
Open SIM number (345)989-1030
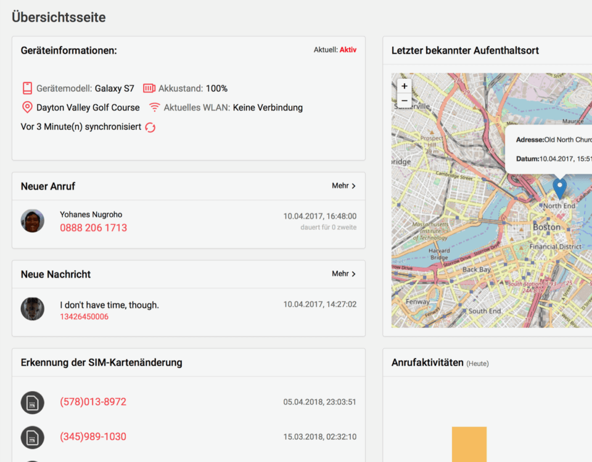(x=93, y=437)
